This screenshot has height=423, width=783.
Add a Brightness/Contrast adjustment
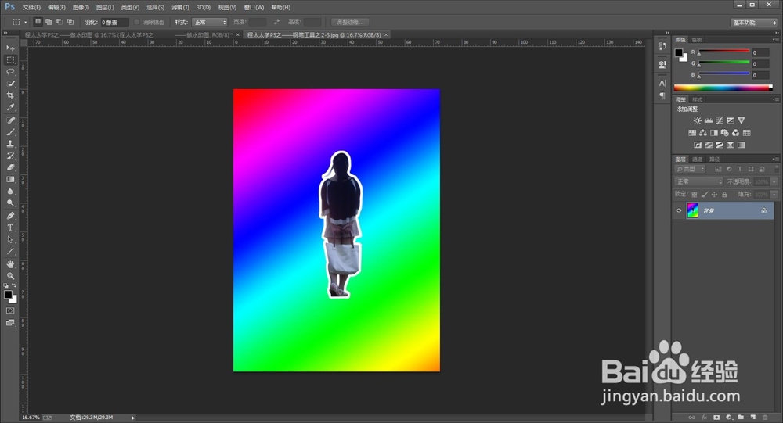click(x=697, y=120)
